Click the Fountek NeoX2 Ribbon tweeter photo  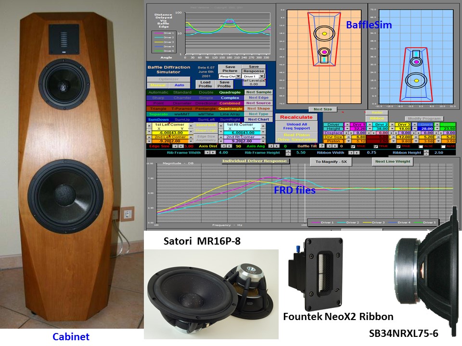(x=315, y=273)
